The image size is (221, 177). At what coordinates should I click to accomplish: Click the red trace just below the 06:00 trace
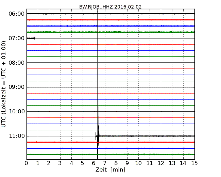111,20
